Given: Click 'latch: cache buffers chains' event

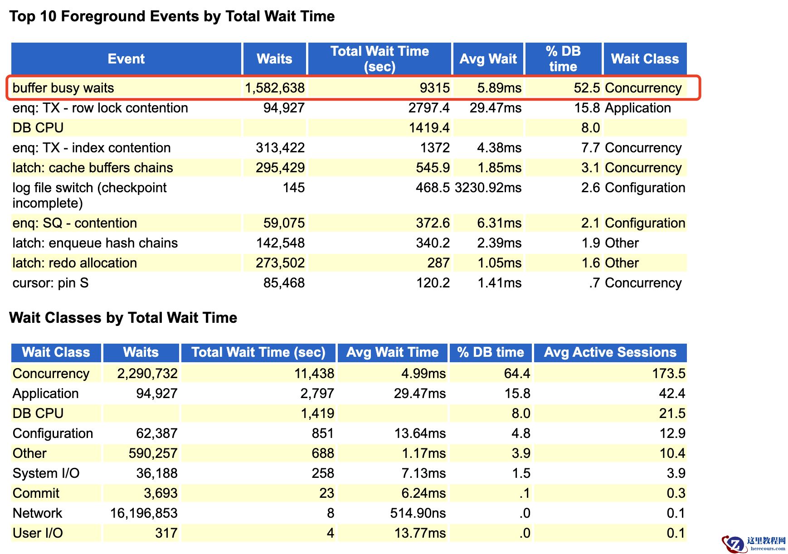Looking at the screenshot, I should click(93, 168).
